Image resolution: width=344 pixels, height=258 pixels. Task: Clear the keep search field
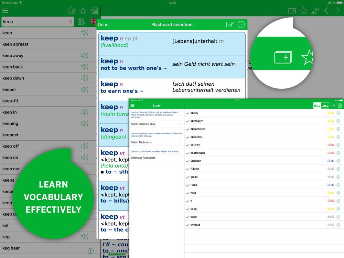pyautogui.click(x=70, y=22)
